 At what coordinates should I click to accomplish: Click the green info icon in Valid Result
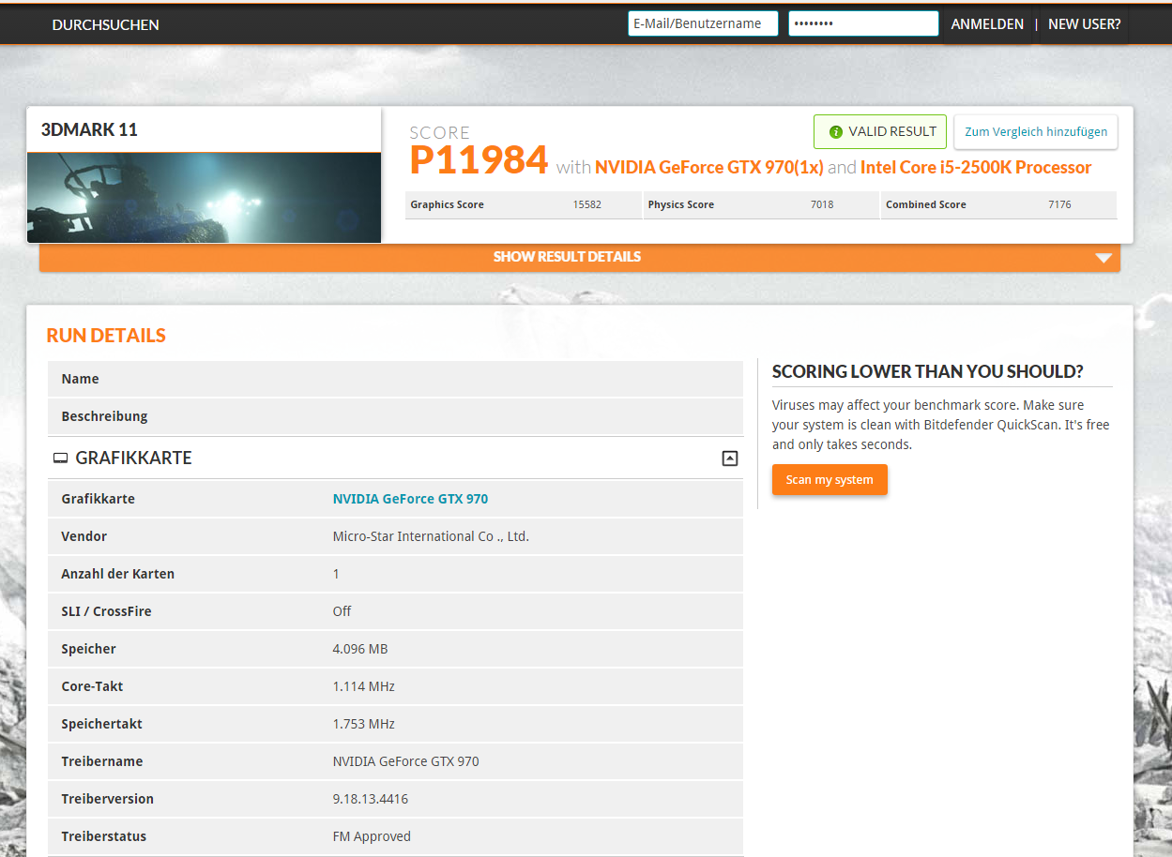(x=836, y=132)
